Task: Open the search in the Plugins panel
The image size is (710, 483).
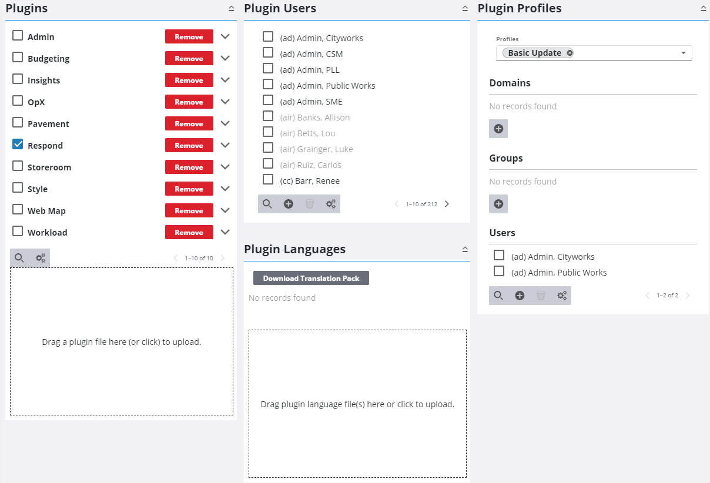Action: tap(20, 257)
